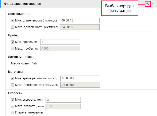157x116 pixels.
Task: Click the min mileage field with 1
Action: [x=60, y=42]
